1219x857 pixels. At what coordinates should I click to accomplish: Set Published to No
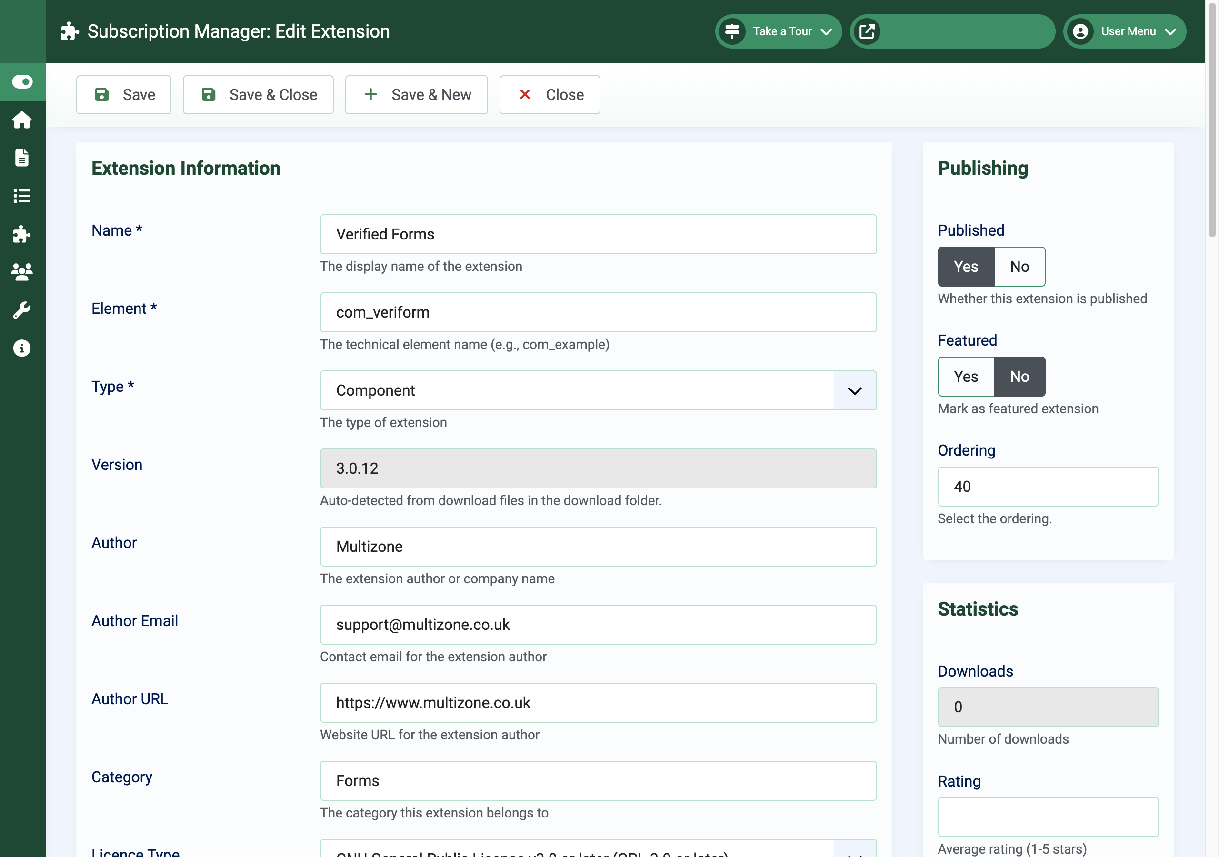click(1019, 267)
